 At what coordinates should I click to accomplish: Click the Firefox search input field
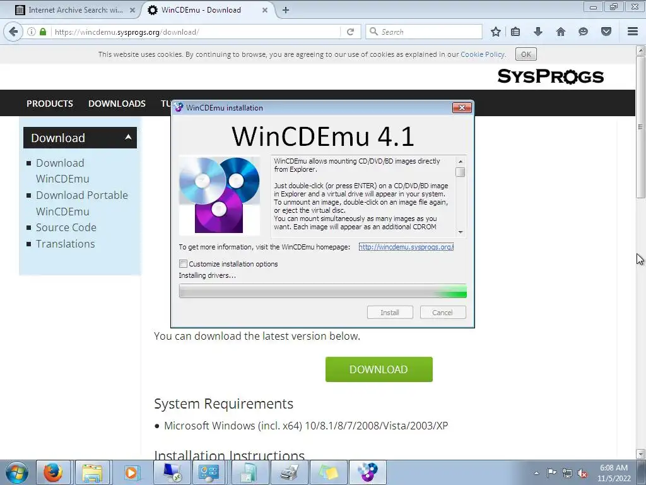click(x=423, y=32)
